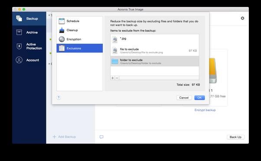261x161 pixels.
Task: Open the Encrypt backup link
Action: 205,110
